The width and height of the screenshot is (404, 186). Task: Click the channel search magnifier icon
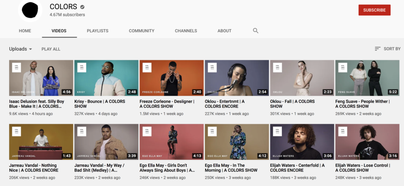[x=255, y=31]
